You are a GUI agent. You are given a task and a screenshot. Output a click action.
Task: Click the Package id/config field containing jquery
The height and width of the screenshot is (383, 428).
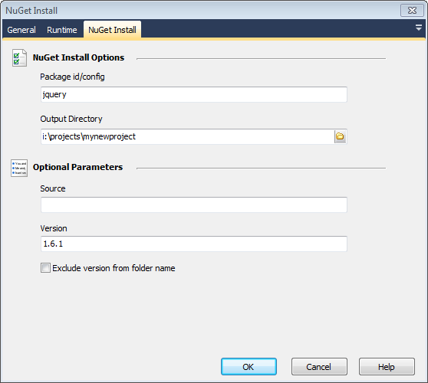click(x=194, y=94)
